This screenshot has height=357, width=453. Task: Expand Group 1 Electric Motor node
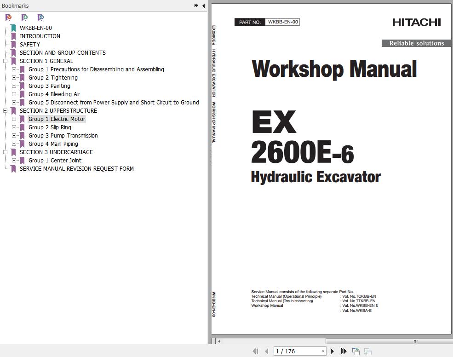[x=14, y=119]
